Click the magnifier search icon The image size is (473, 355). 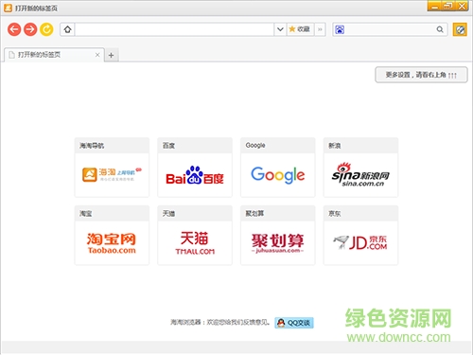point(440,29)
